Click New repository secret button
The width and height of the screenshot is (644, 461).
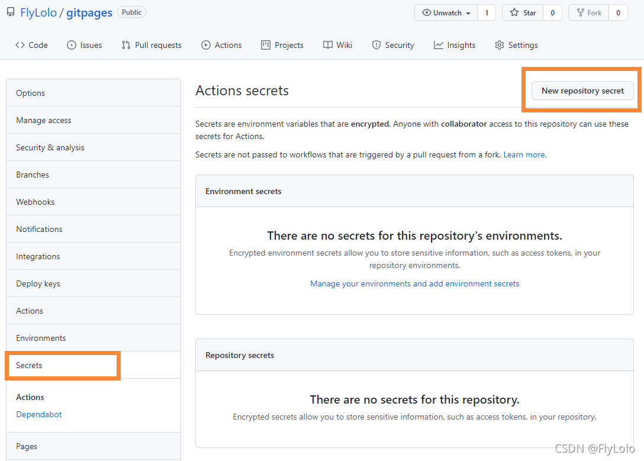click(582, 91)
